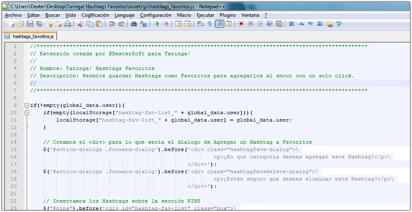Select the hashtags_favoritos.js tab
This screenshot has height=212, width=412.
tap(32, 36)
